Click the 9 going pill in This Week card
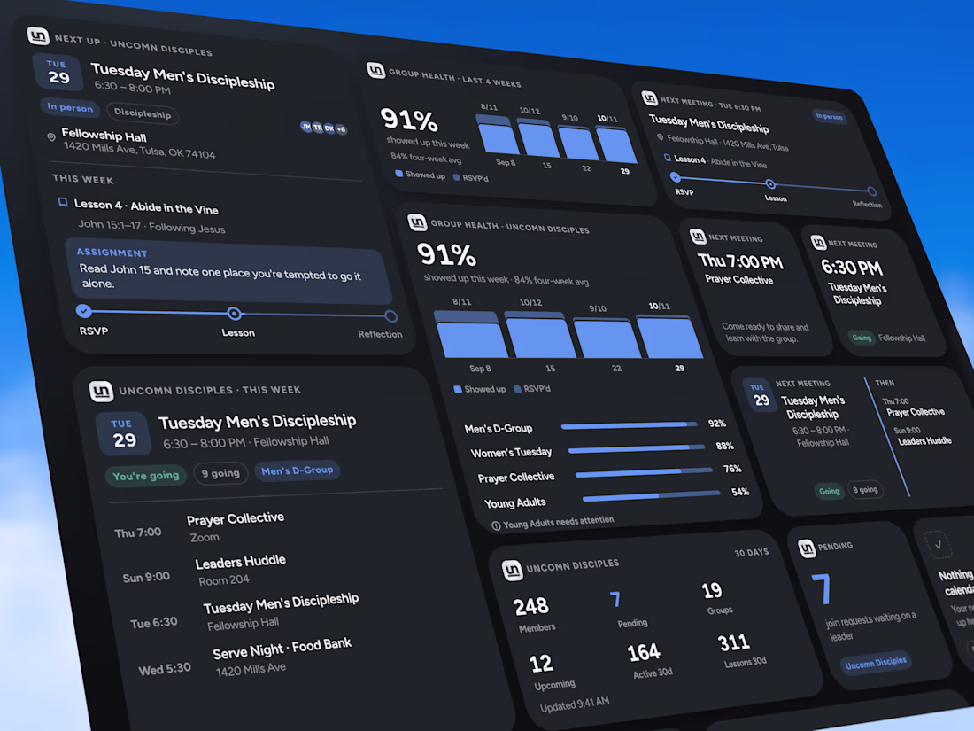This screenshot has height=731, width=974. 220,473
